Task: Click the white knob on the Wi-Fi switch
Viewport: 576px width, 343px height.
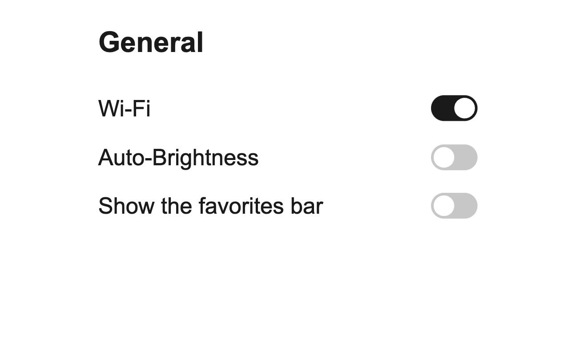Action: pyautogui.click(x=465, y=108)
